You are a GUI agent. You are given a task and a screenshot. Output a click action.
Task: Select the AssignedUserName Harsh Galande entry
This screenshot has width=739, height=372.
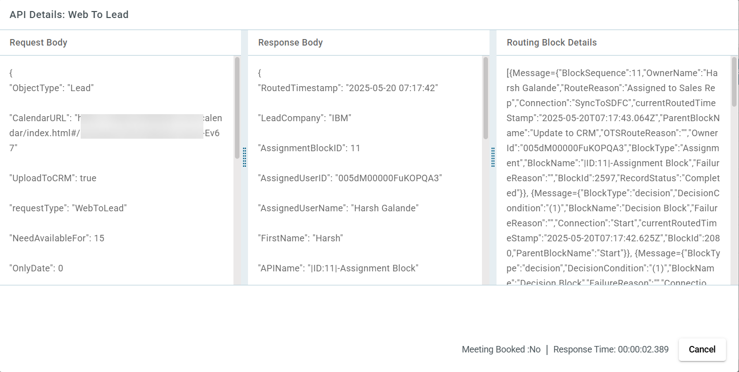(x=338, y=208)
